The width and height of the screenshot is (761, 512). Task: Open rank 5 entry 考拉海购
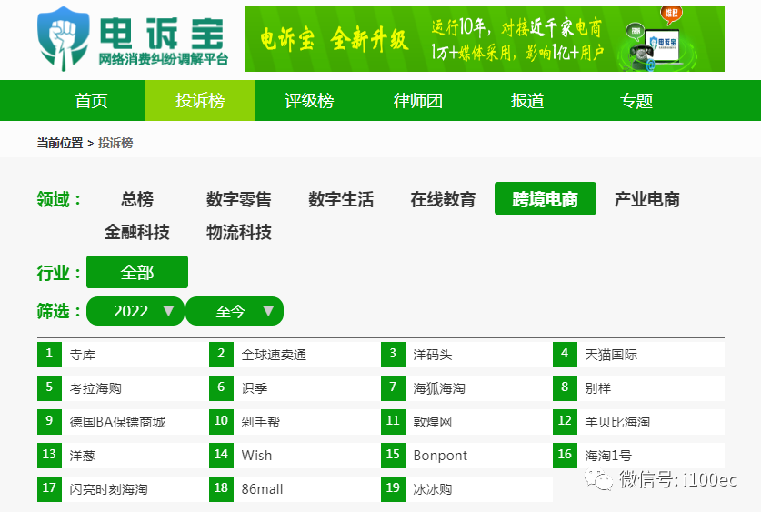pyautogui.click(x=123, y=388)
